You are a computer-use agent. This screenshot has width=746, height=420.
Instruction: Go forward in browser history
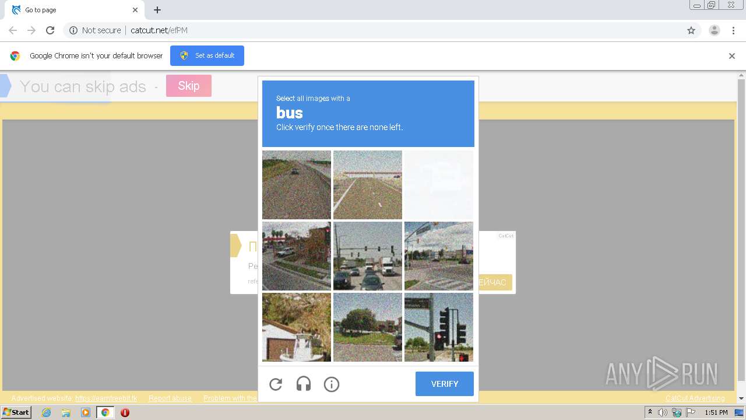click(x=31, y=30)
